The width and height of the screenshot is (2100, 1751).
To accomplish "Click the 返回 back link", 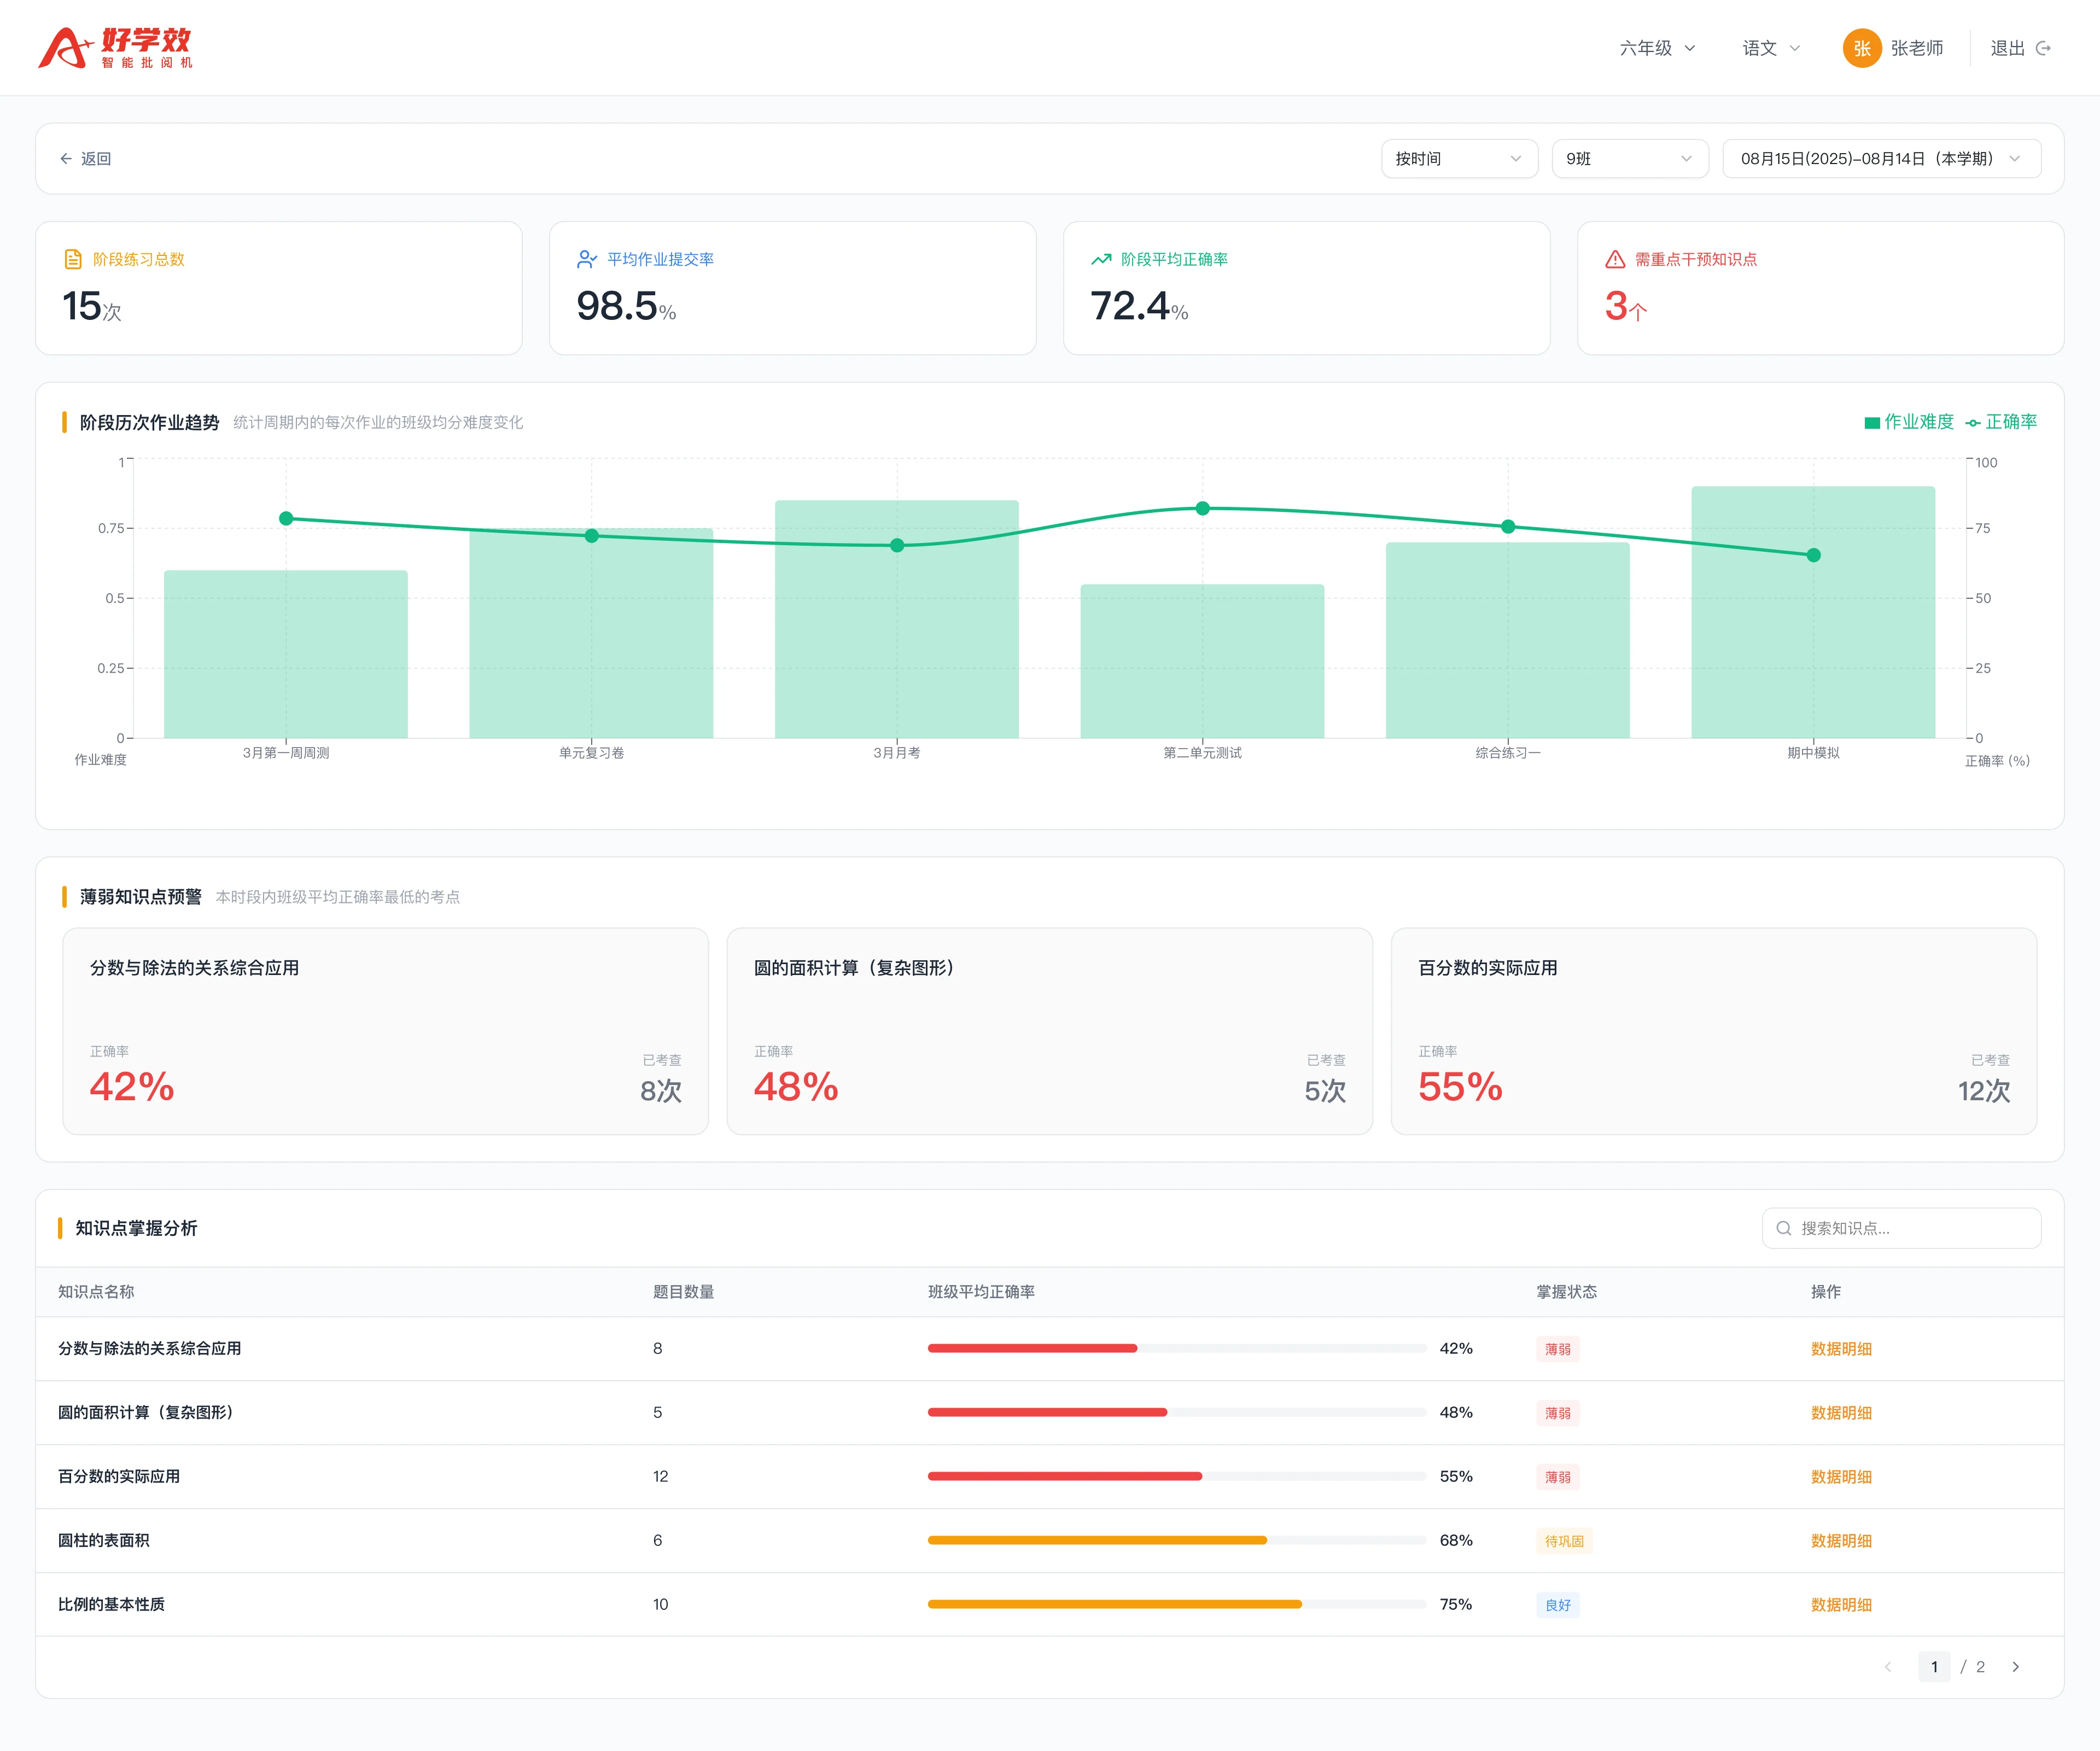I will (85, 159).
